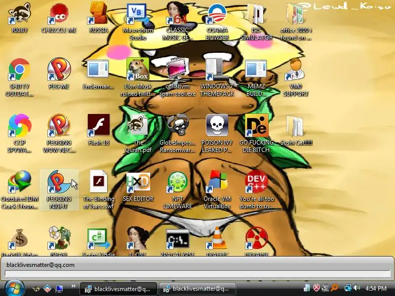
Task: Open the RIGBY raccoon shortcut
Action: point(19,13)
